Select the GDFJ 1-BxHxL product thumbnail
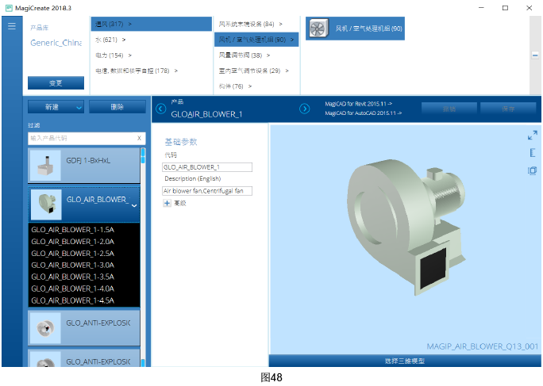 point(45,165)
